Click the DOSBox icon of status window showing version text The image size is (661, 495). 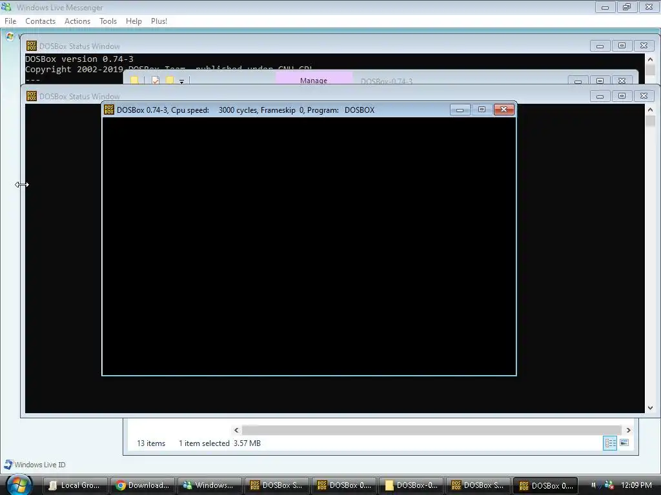point(32,46)
